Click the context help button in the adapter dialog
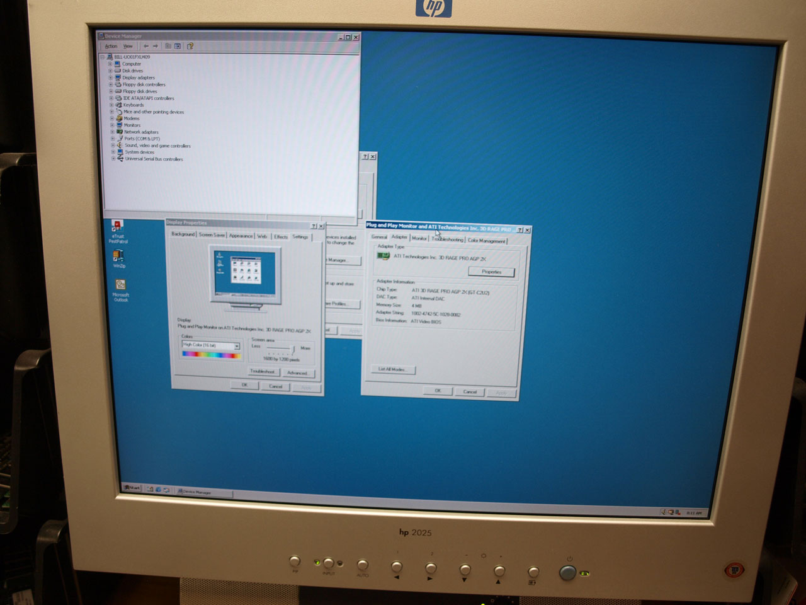The width and height of the screenshot is (806, 605). point(519,230)
